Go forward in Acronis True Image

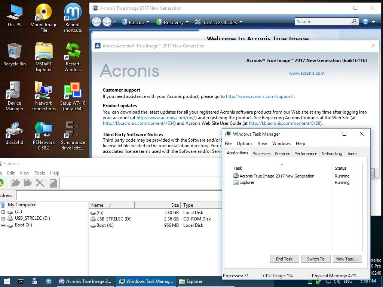107,22
